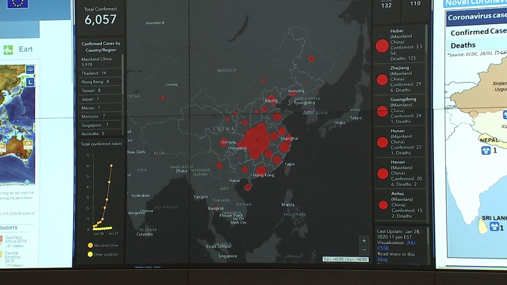Click the red circle beside Hunan entry
Image resolution: width=507 pixels, height=285 pixels.
tap(382, 142)
